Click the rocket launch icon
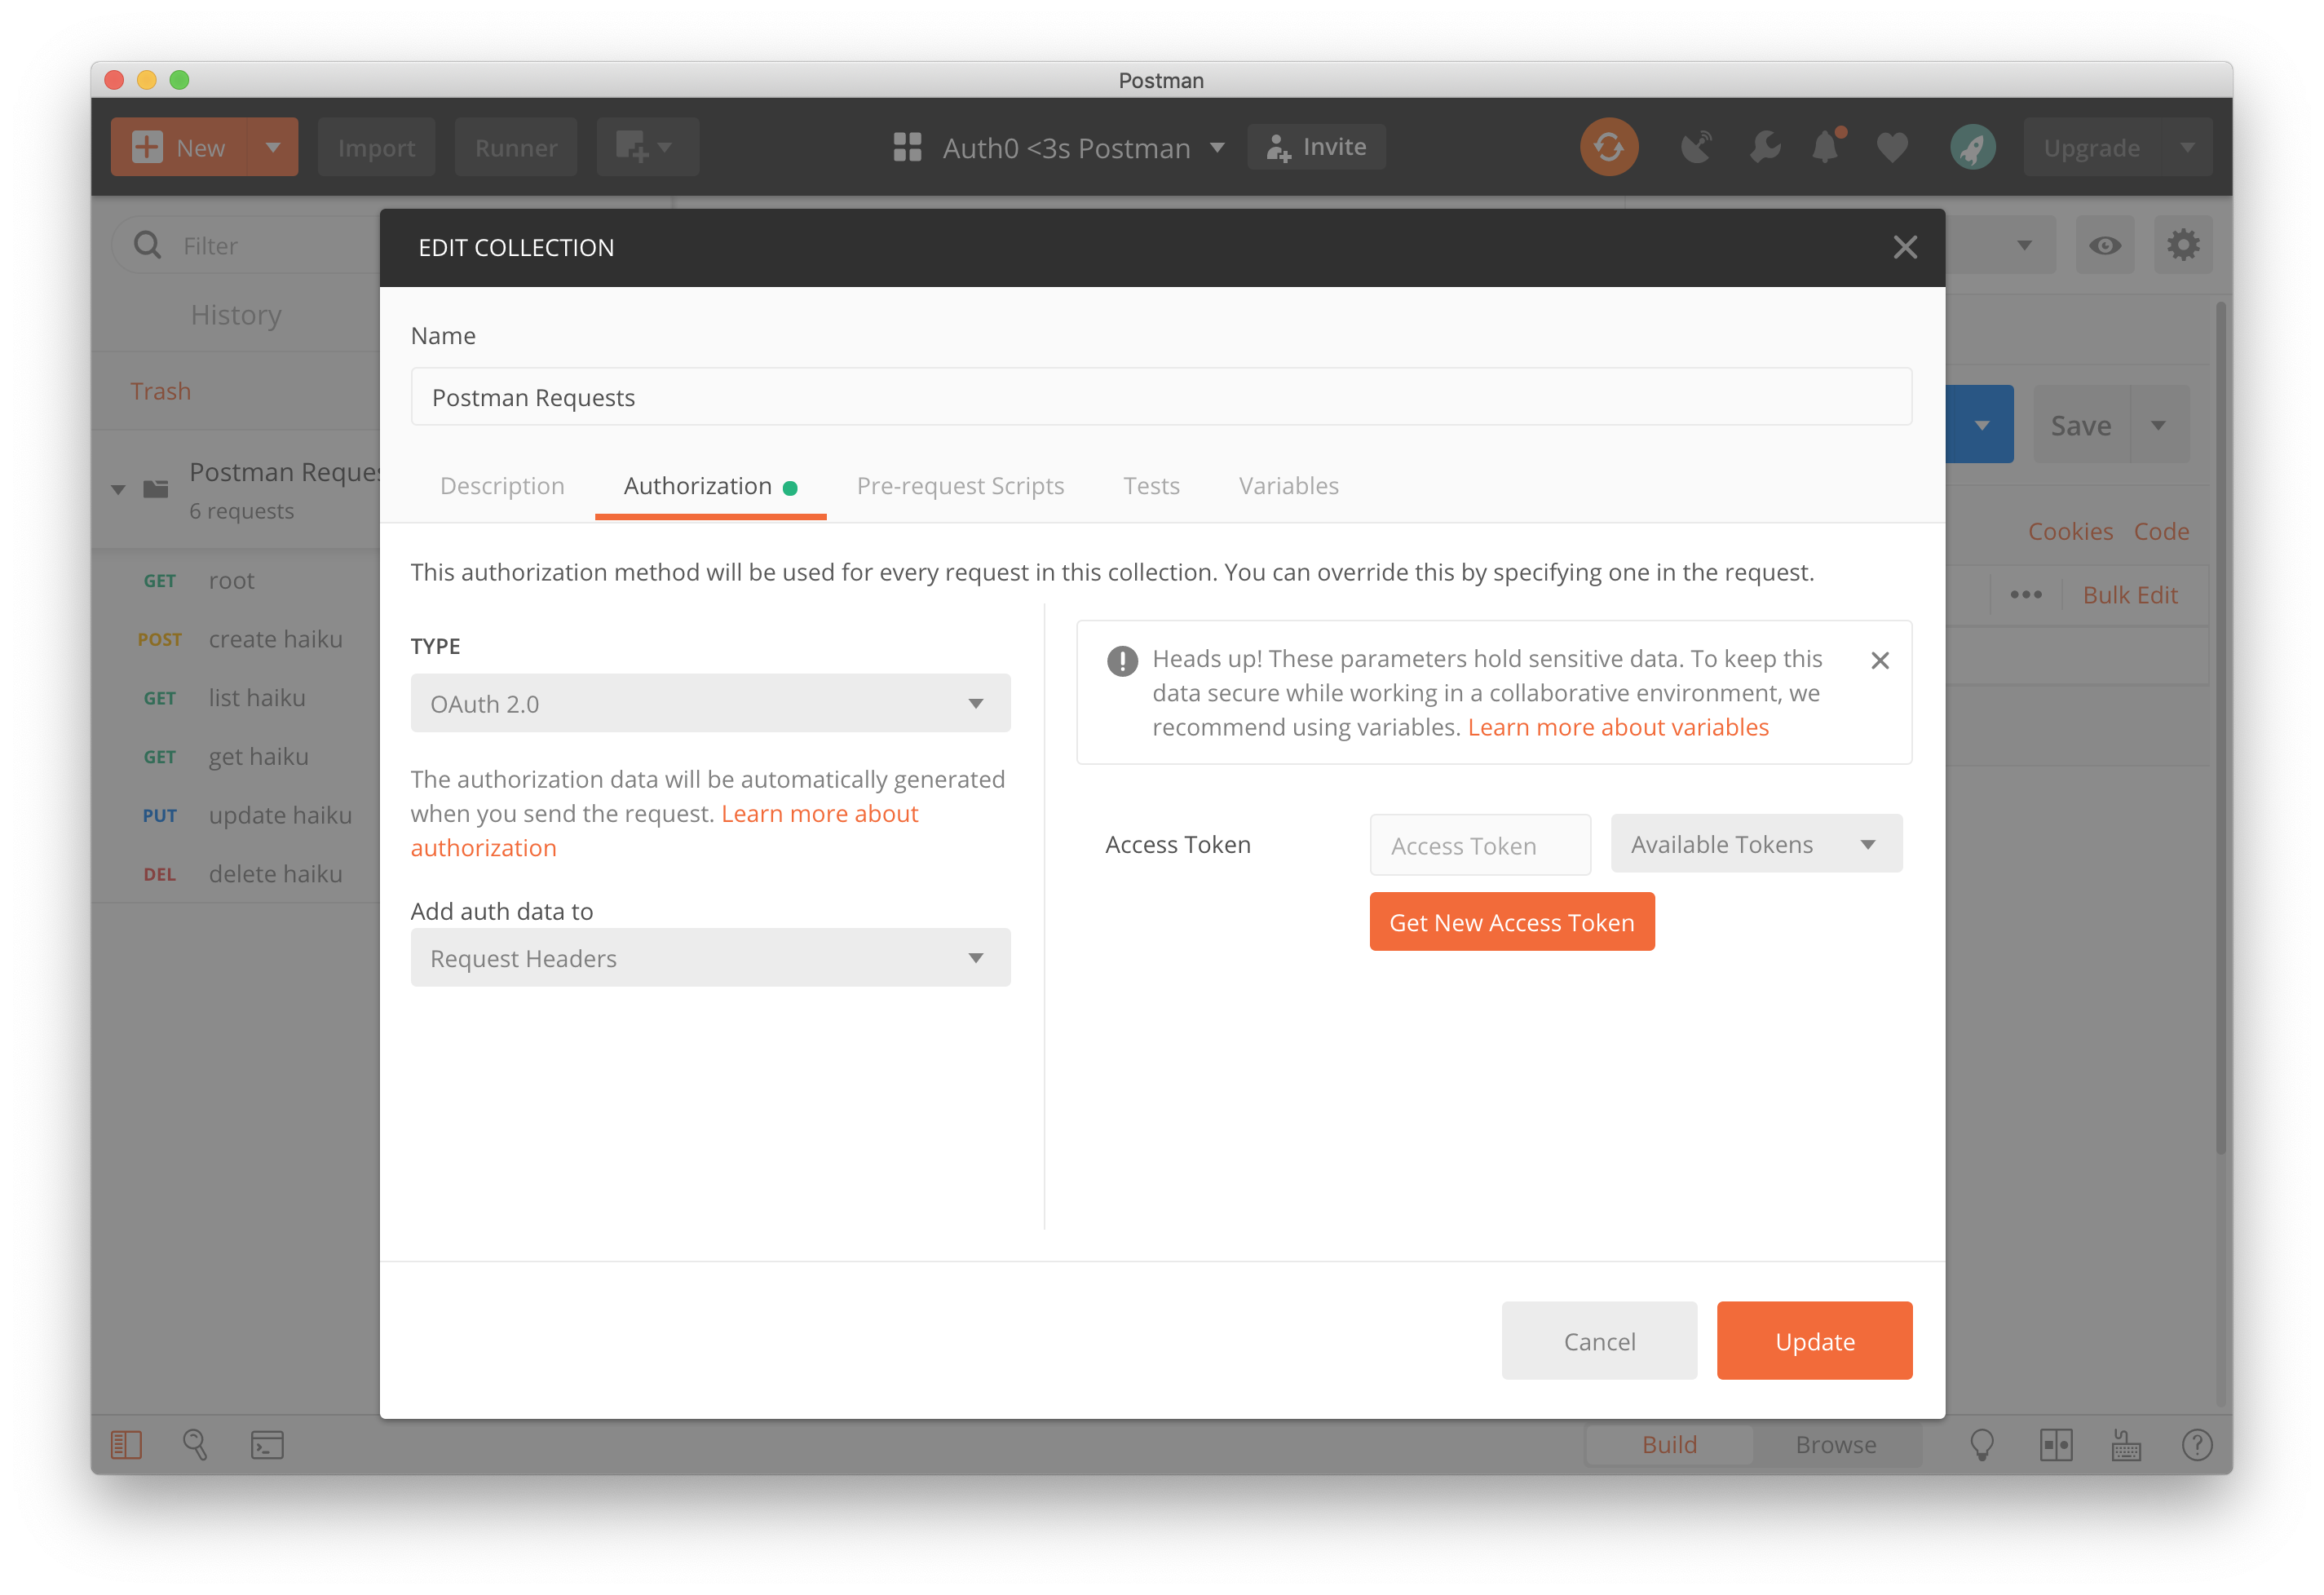 (1973, 147)
